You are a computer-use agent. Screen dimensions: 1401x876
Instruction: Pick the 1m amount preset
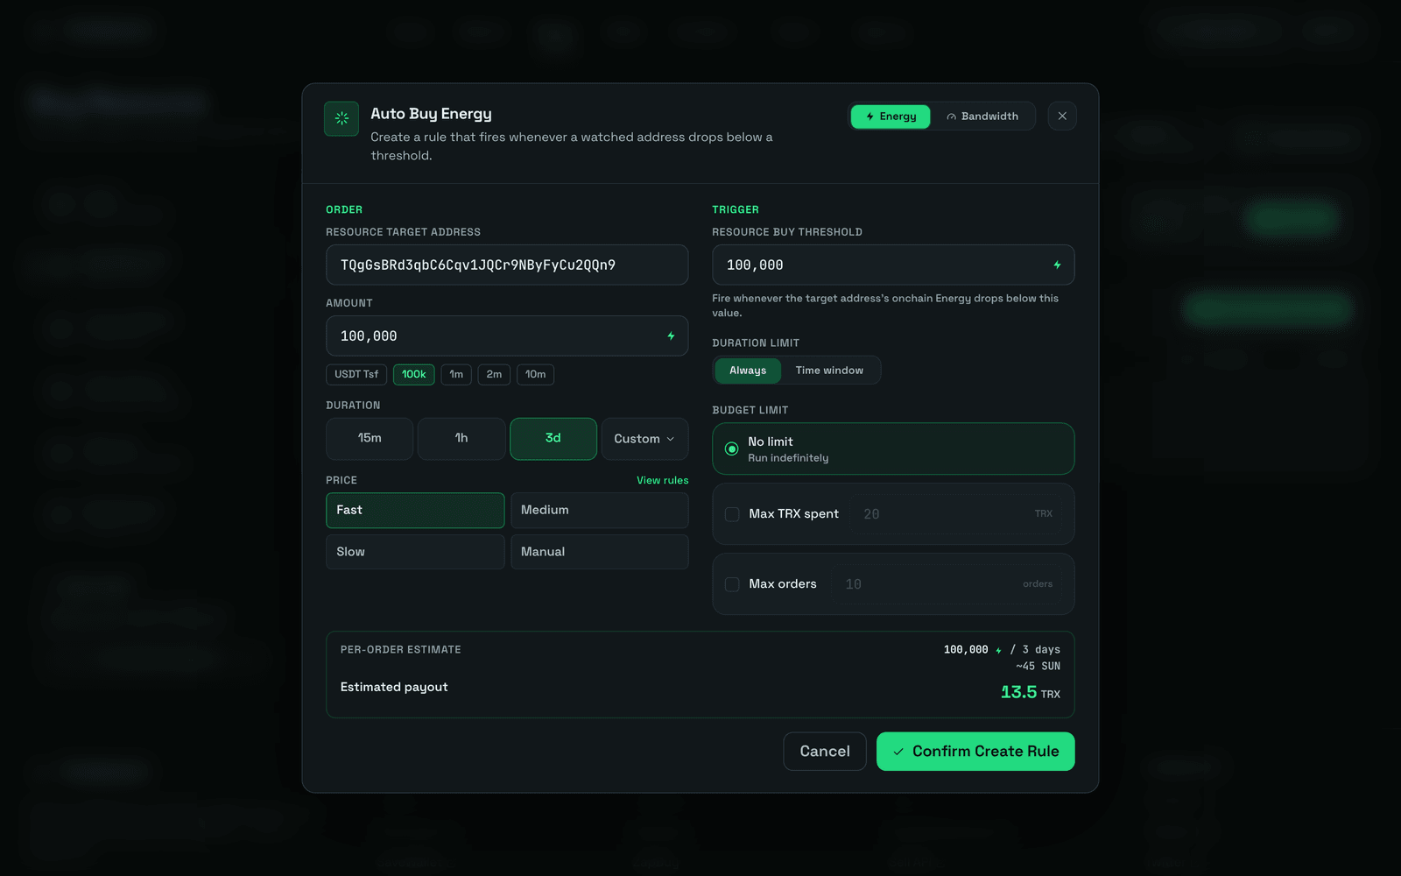(x=456, y=375)
